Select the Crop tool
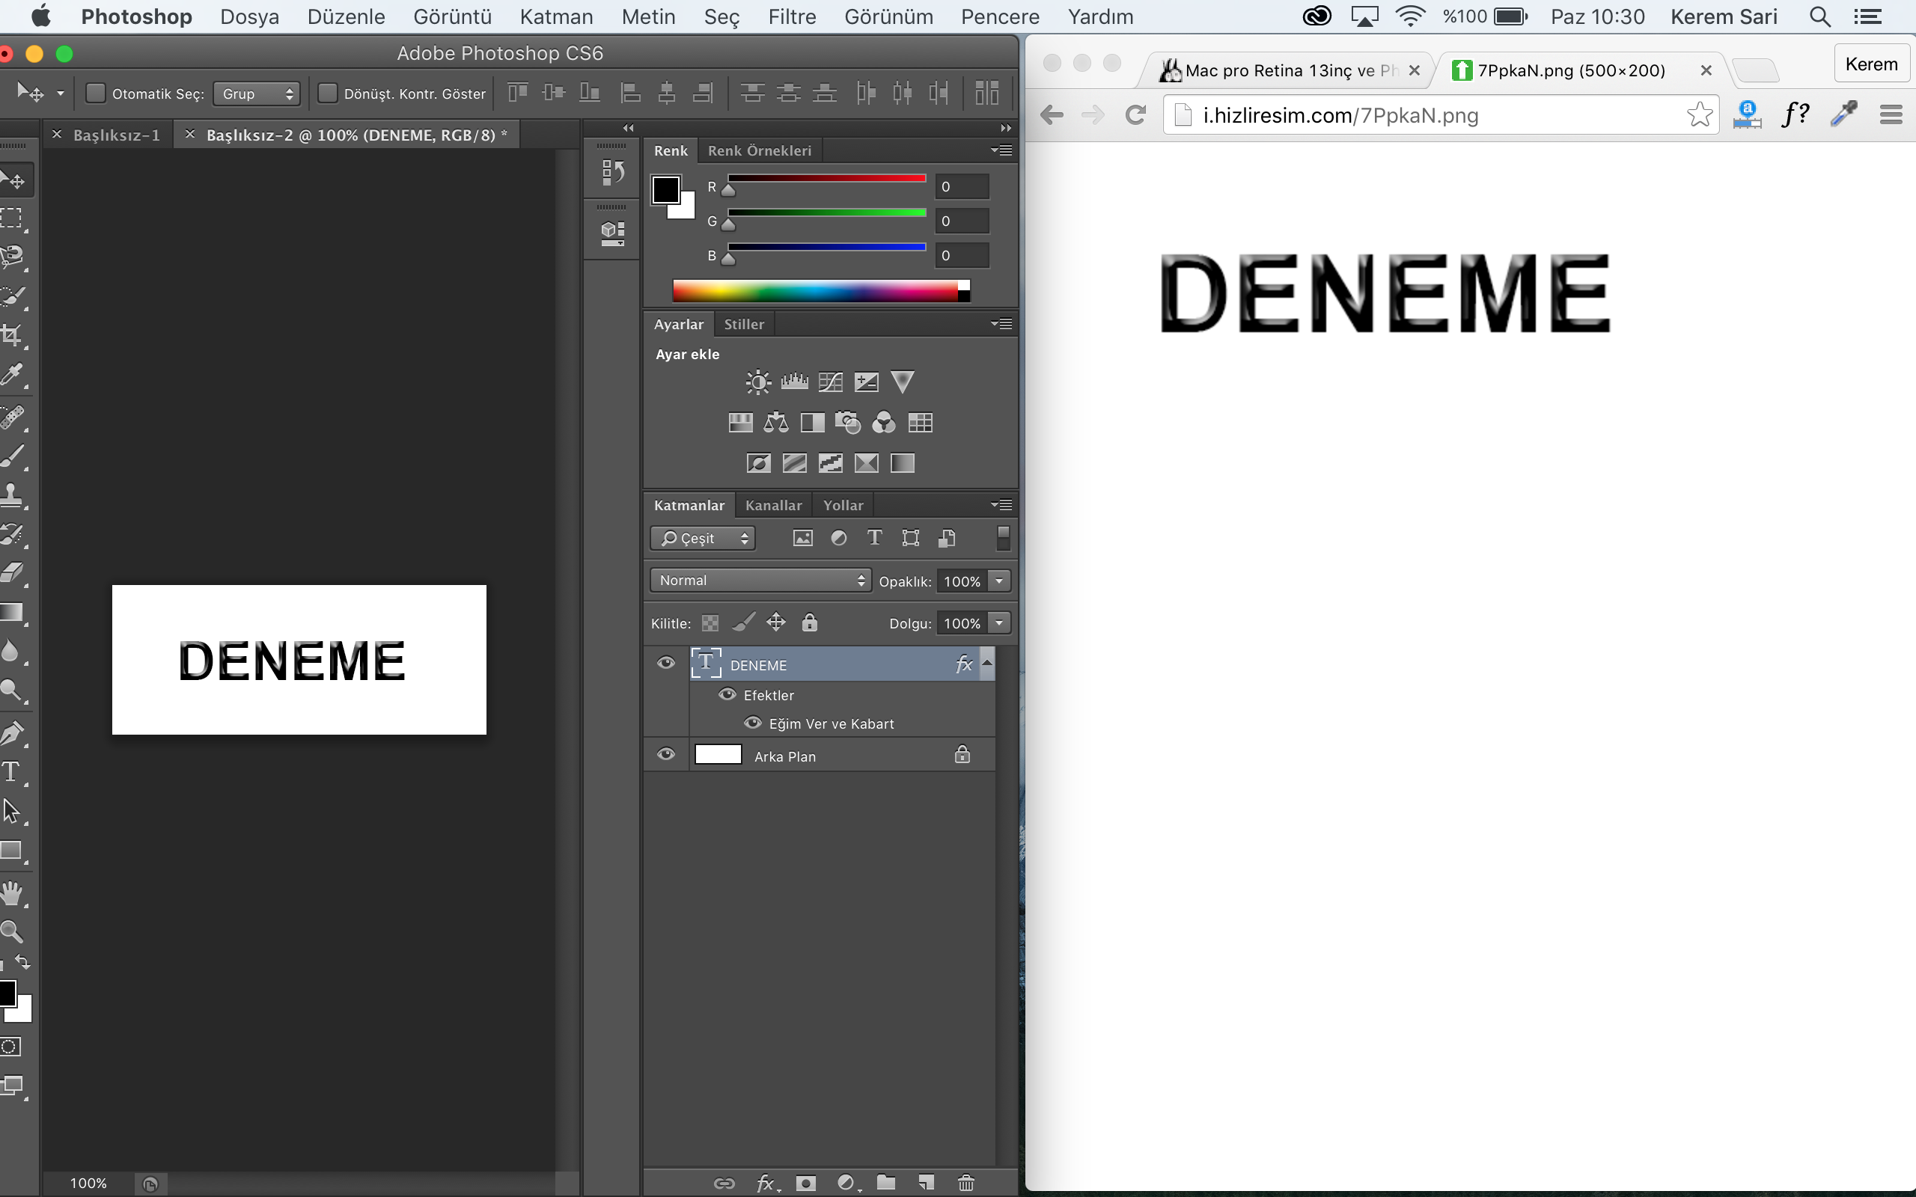The image size is (1916, 1197). tap(12, 336)
